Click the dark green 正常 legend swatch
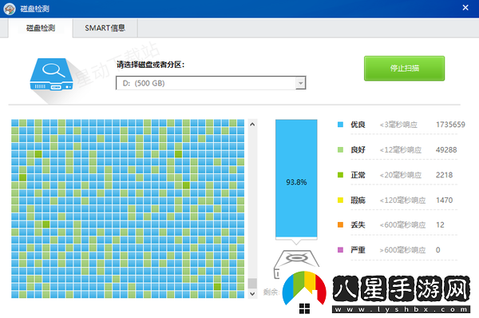Screen dimensions: 479x318 [340, 175]
